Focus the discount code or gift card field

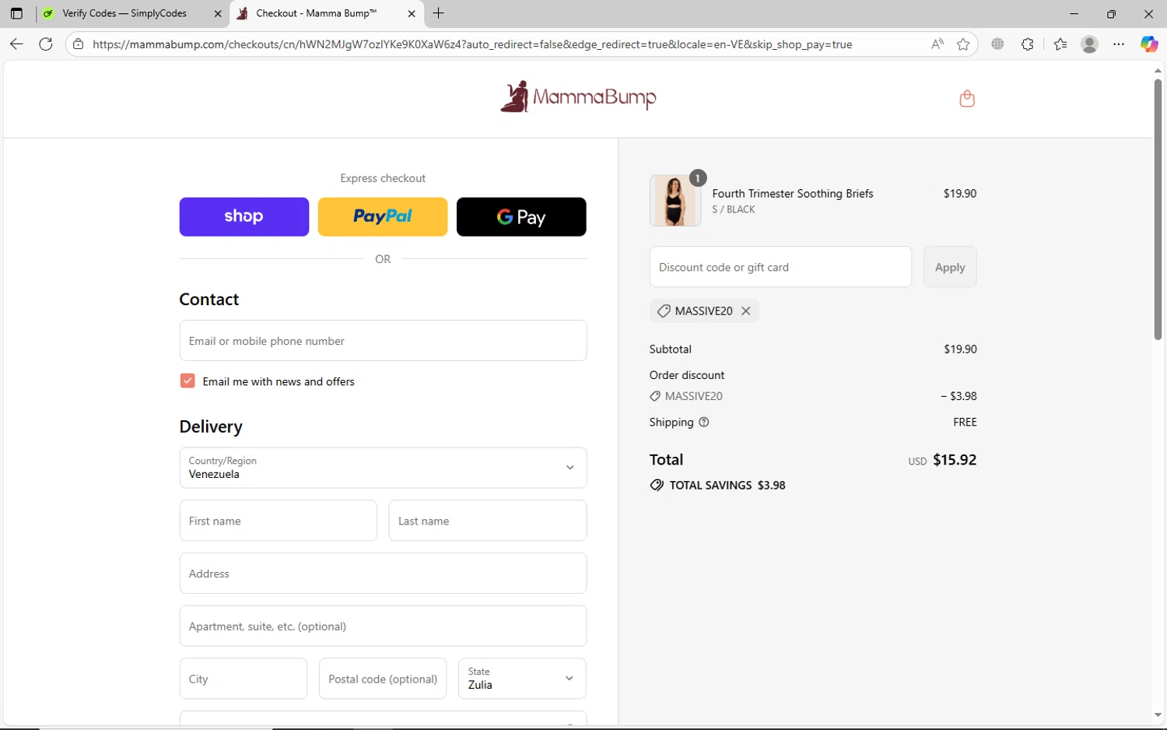point(780,267)
